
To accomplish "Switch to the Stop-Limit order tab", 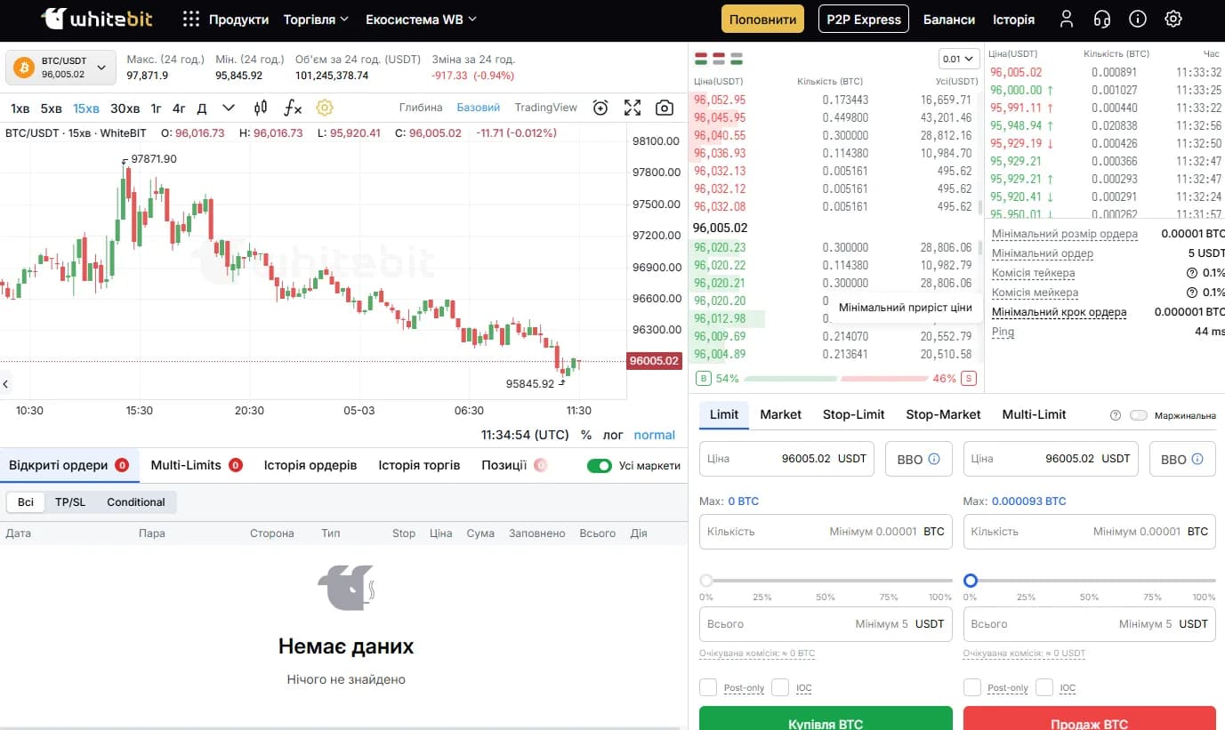I will [x=854, y=414].
